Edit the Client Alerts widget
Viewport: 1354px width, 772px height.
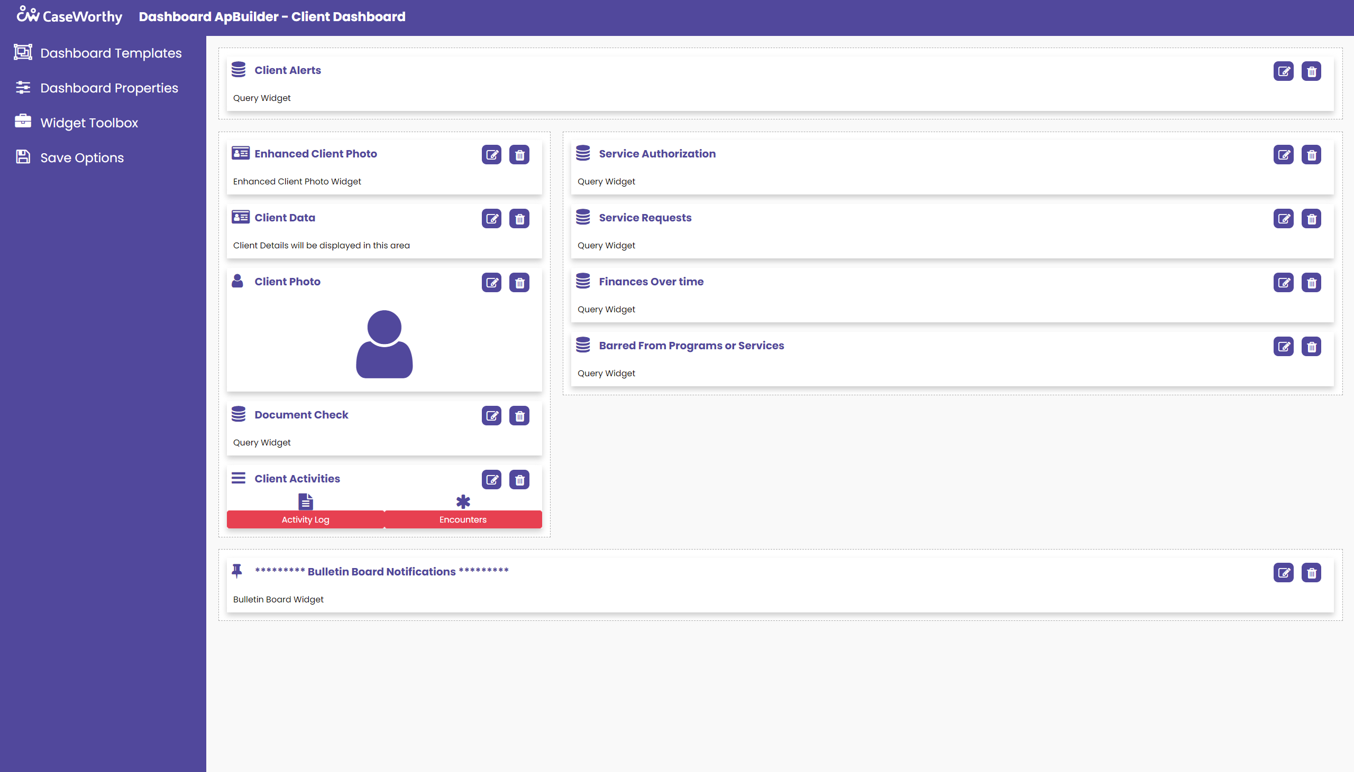[1283, 71]
